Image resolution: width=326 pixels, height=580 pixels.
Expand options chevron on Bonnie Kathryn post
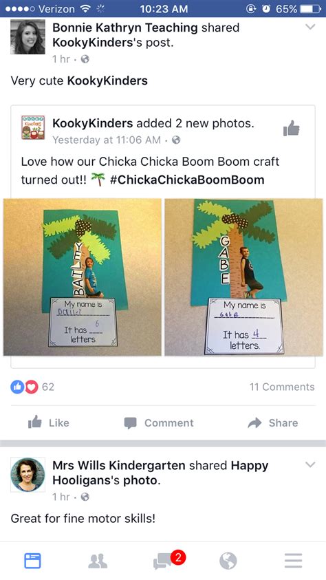[310, 27]
